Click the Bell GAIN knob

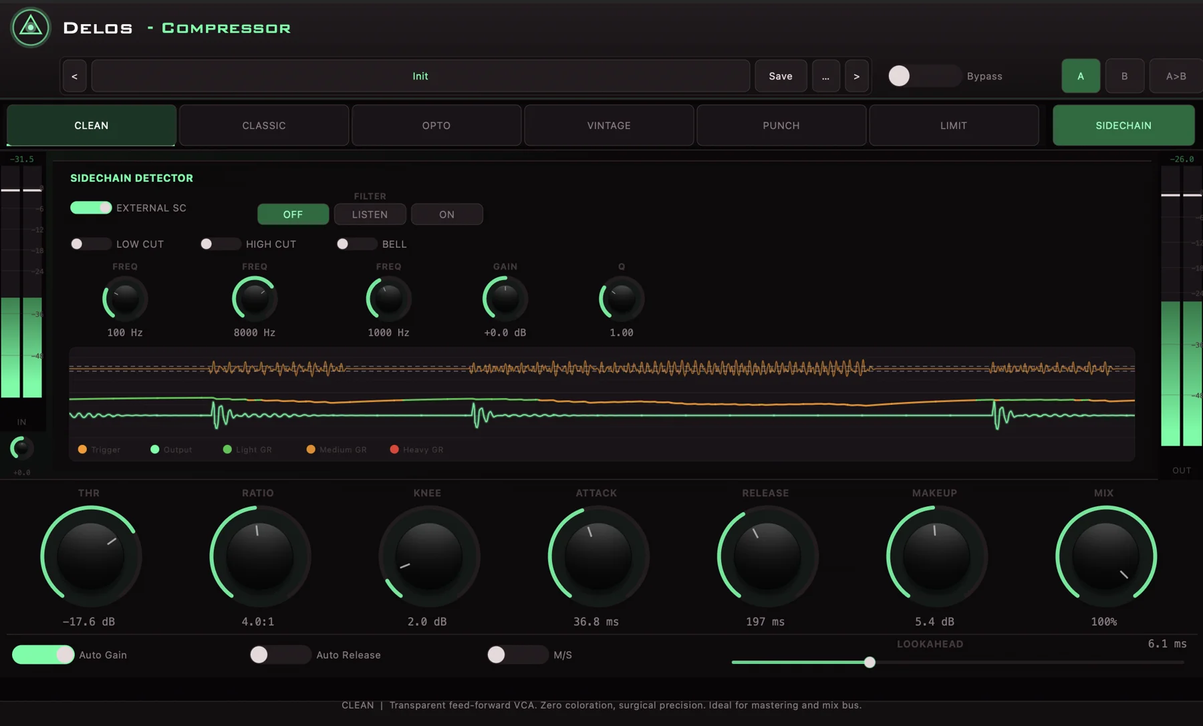coord(505,299)
